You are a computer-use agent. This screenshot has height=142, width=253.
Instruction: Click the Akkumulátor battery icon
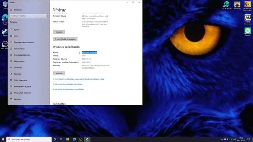11,61
